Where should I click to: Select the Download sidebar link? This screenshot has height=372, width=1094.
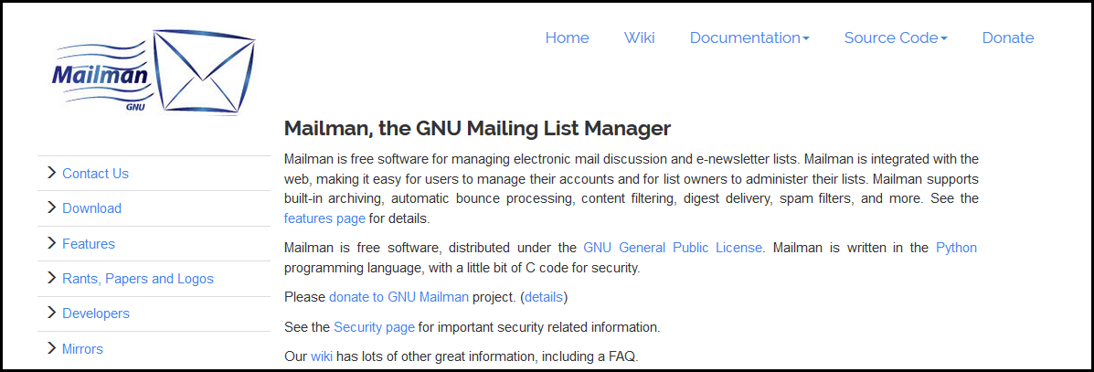coord(91,208)
